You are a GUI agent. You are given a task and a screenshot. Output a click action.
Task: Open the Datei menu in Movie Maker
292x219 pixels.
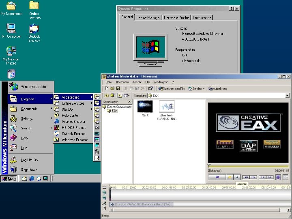[109, 82]
